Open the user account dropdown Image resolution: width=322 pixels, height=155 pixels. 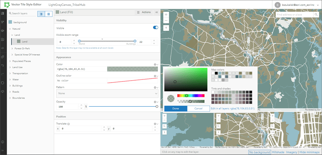[317, 5]
